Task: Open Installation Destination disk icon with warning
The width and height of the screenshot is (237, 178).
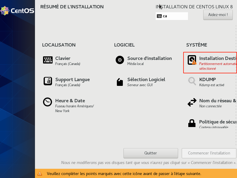Action: click(x=192, y=60)
